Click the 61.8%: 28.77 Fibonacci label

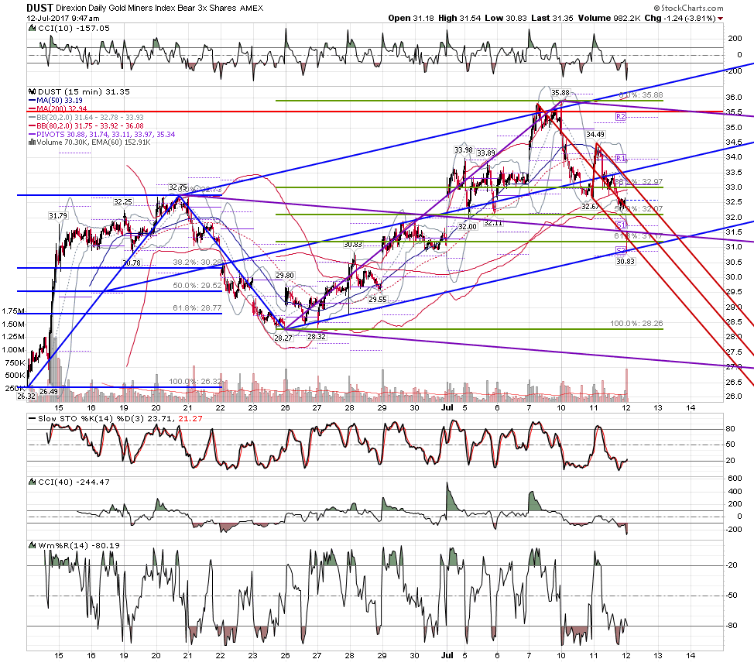pos(197,307)
